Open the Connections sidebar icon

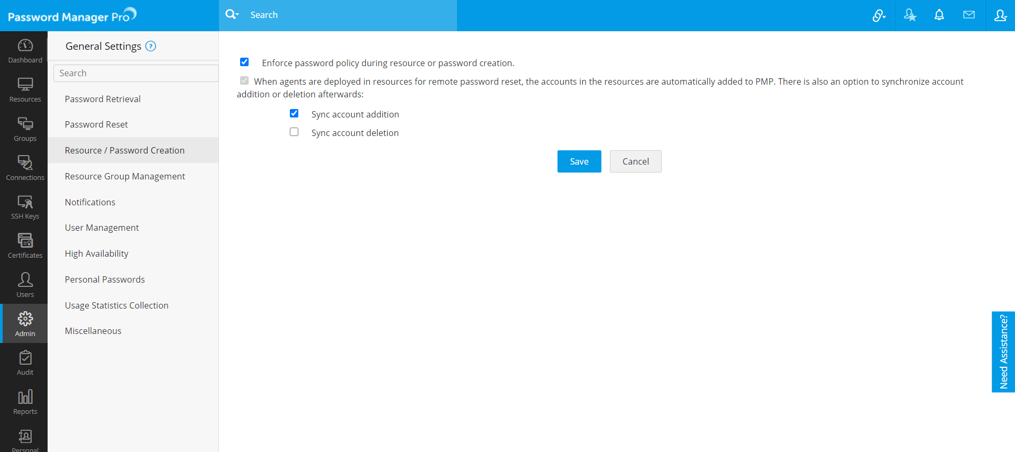click(25, 168)
